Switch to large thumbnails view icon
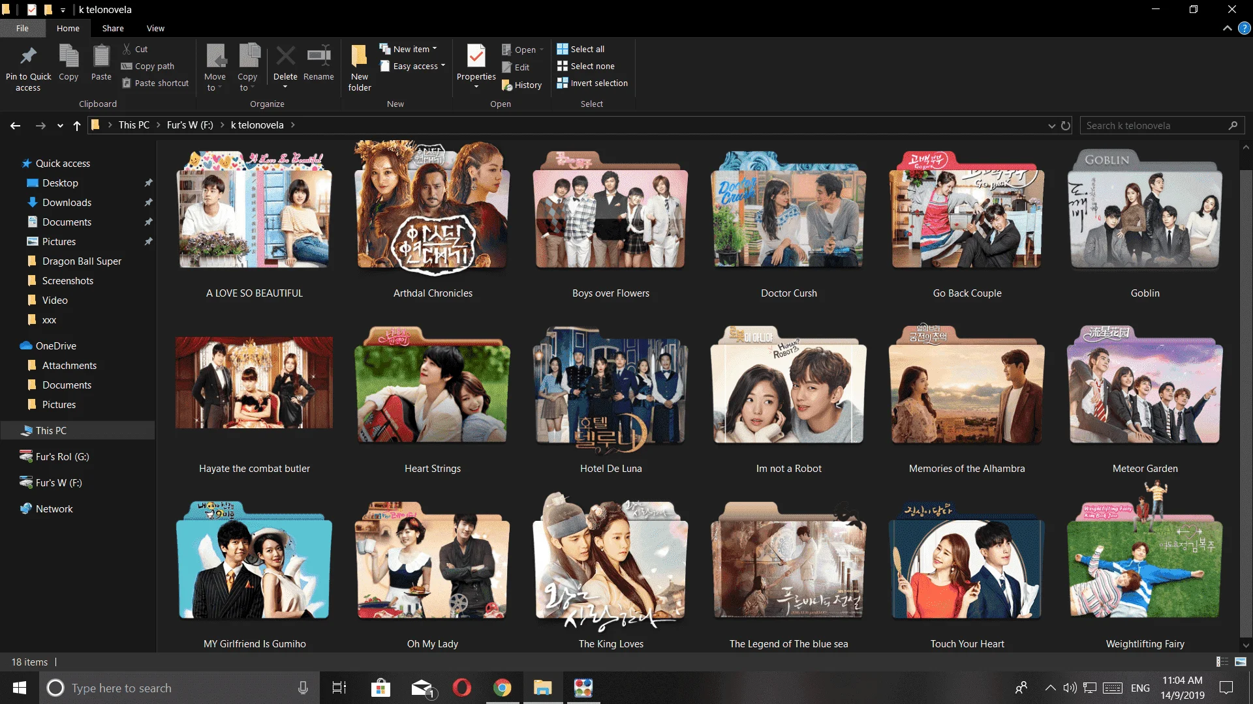 1241,662
